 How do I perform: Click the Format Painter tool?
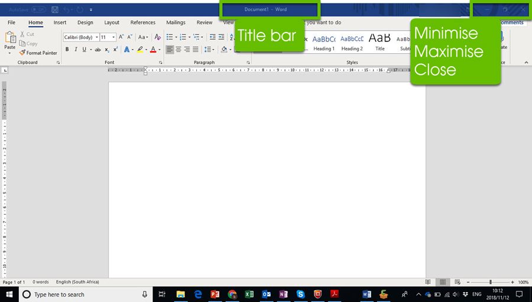[x=38, y=53]
